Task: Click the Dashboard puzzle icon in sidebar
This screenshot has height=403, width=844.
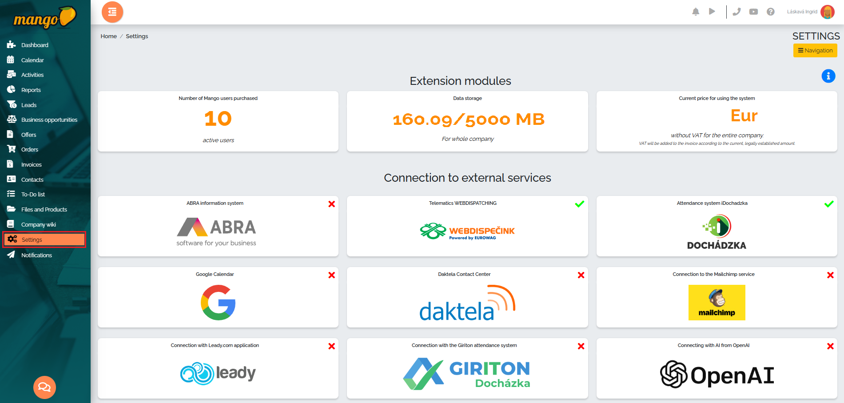Action: tap(11, 44)
